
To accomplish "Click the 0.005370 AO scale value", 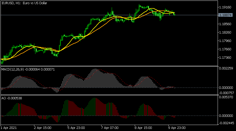I will click(226, 97).
